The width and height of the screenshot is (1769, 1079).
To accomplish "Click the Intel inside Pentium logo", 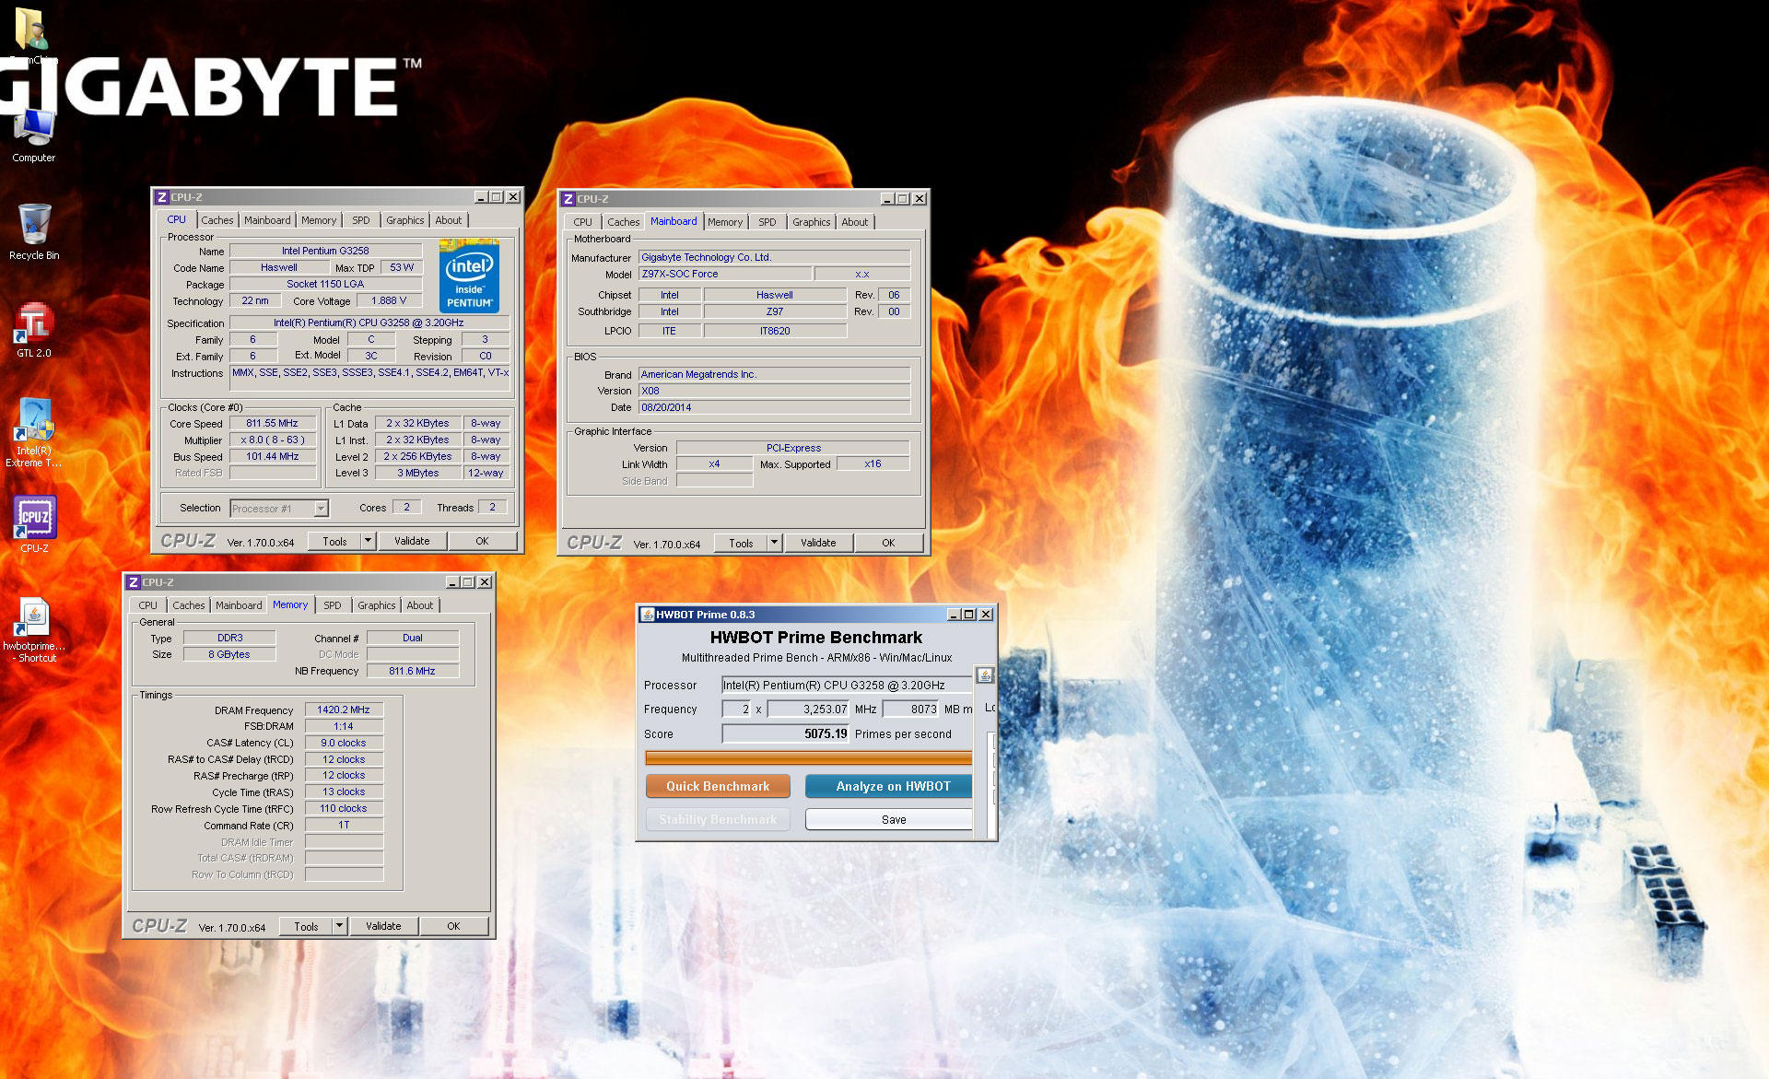I will point(469,276).
